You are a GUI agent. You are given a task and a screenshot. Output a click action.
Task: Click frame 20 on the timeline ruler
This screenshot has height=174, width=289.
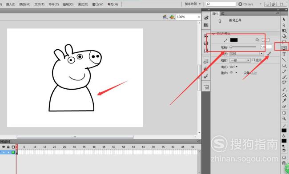[x=54, y=147]
